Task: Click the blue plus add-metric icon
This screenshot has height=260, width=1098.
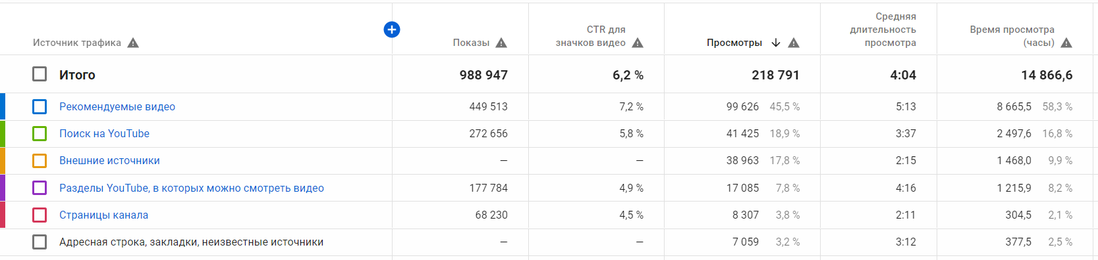Action: (391, 30)
